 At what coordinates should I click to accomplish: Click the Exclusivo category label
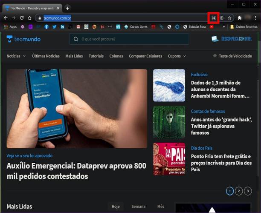199,75
